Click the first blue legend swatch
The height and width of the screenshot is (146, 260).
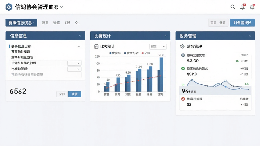[x=110, y=53]
